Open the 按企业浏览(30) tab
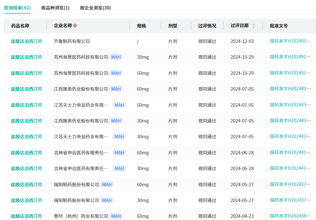Screen dimensions: 316x220 [x=95, y=8]
